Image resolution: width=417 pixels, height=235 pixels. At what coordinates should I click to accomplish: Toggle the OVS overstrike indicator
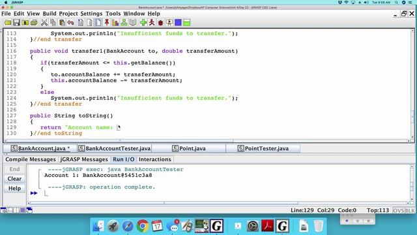point(398,210)
